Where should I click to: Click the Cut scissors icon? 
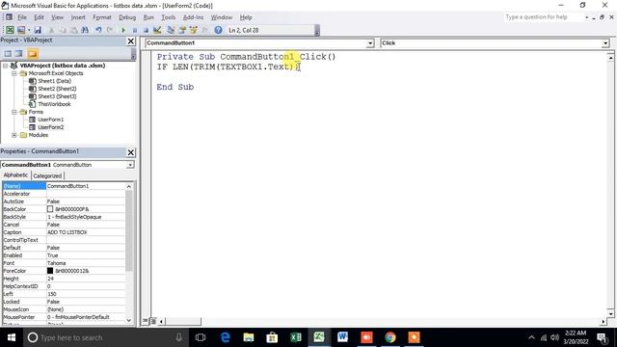point(51,30)
